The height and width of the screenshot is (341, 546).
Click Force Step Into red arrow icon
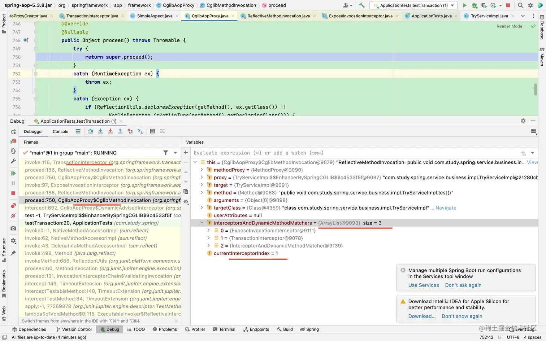(110, 131)
